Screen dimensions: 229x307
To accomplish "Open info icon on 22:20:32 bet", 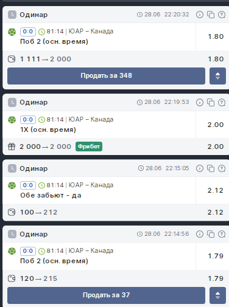I will 200,15.
